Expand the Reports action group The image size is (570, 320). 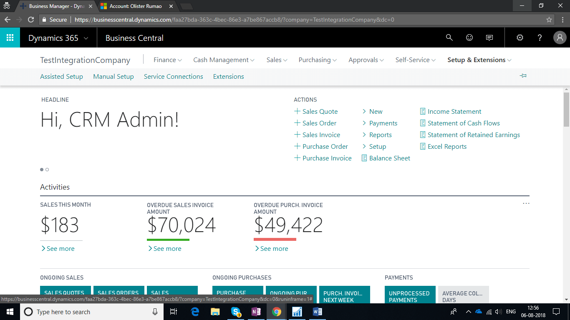point(380,135)
